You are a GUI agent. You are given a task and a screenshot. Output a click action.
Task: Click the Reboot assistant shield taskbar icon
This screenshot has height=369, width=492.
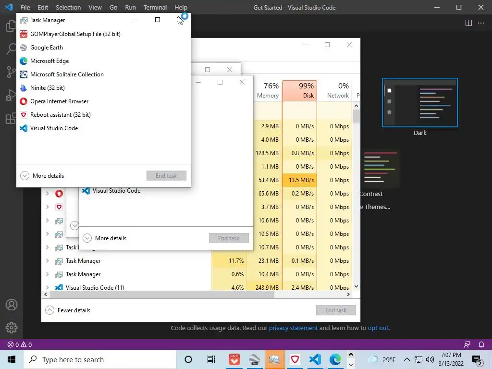tap(295, 359)
